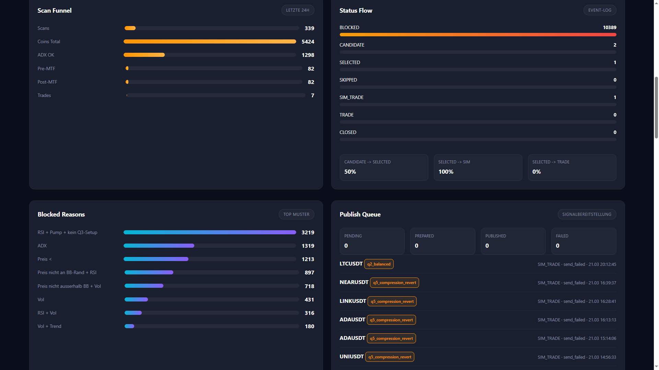This screenshot has height=370, width=659.
Task: Open the PUBLISHED queue card
Action: 513,241
